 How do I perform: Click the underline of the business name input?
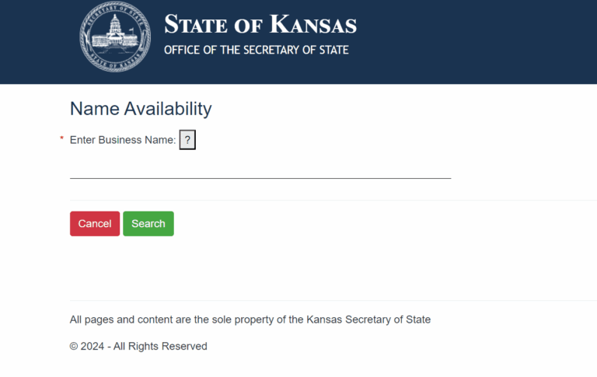pyautogui.click(x=260, y=178)
